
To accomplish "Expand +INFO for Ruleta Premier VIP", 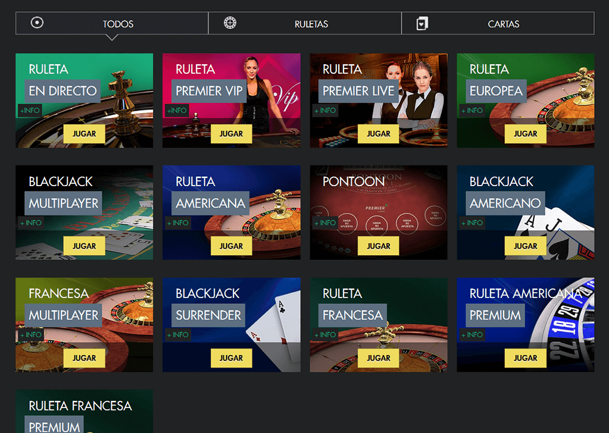I will (x=177, y=111).
